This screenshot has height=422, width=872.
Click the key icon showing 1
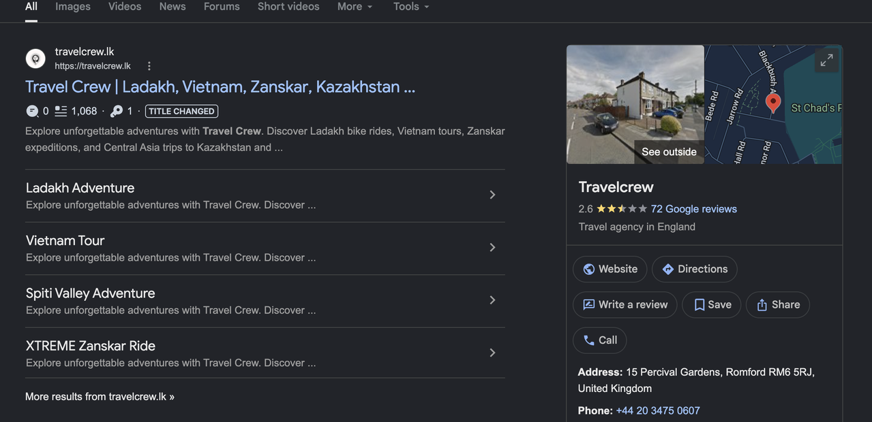(x=117, y=111)
